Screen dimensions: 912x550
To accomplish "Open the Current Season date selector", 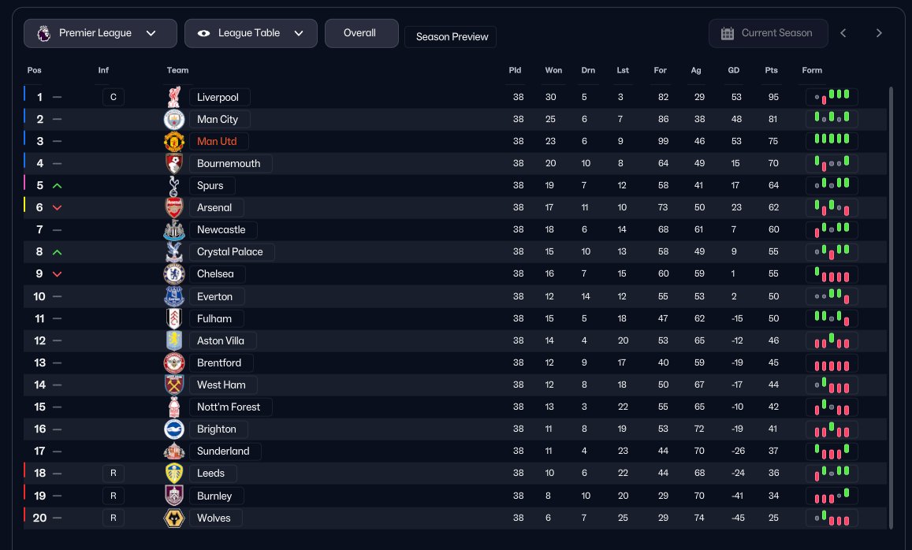I will [x=769, y=33].
